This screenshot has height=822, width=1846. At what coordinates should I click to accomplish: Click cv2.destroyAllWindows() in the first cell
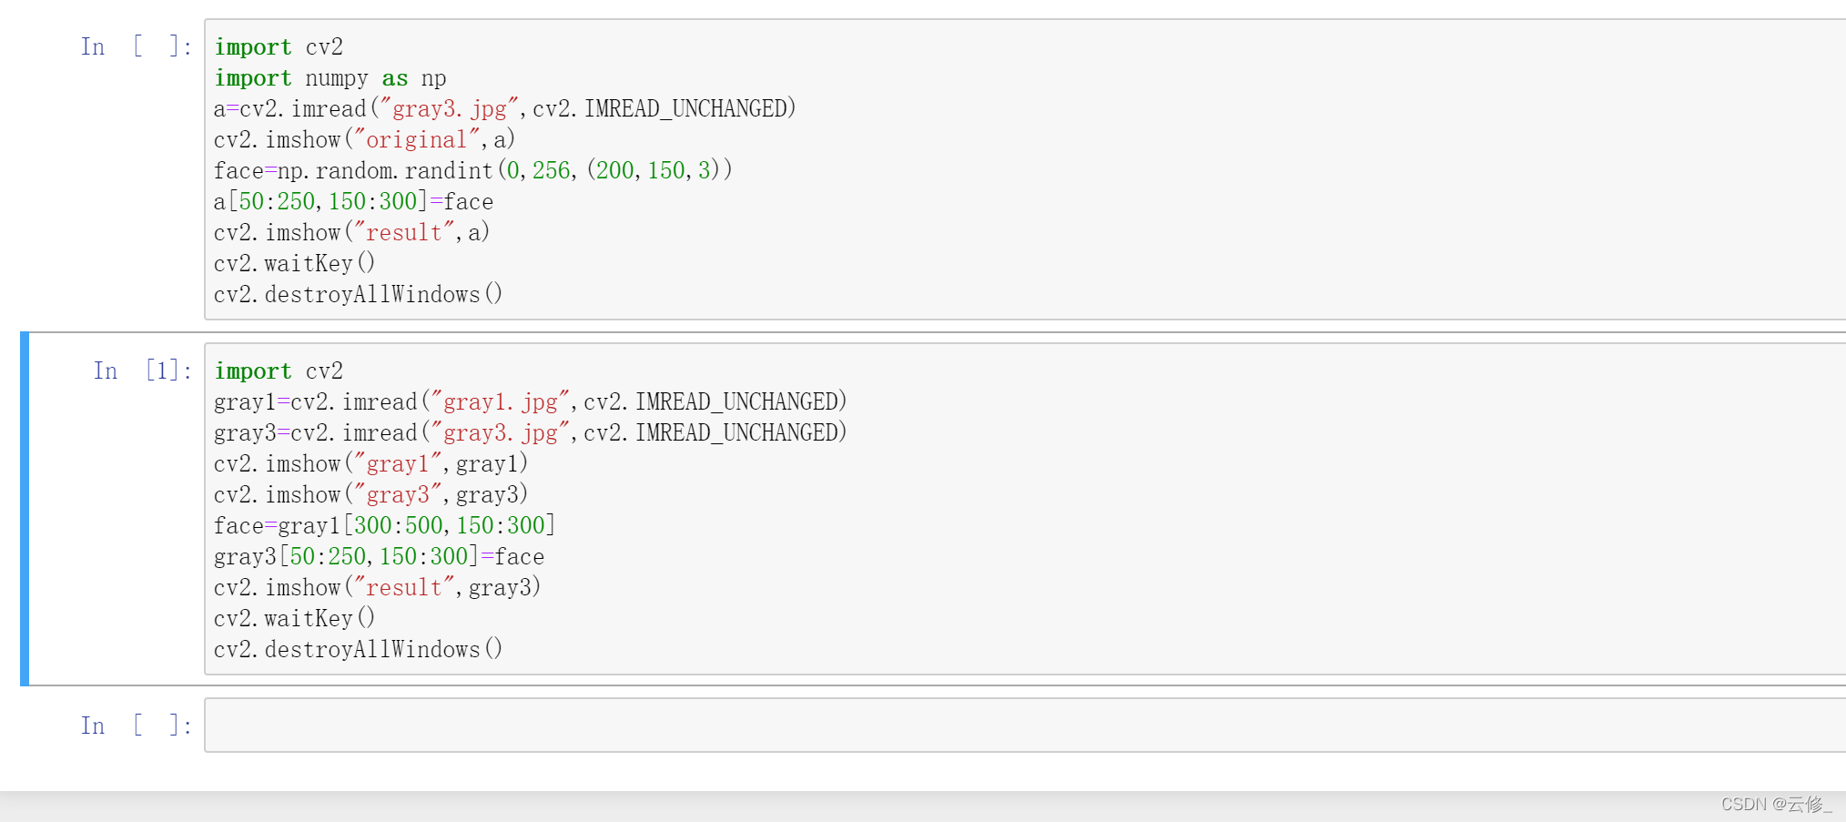click(358, 295)
